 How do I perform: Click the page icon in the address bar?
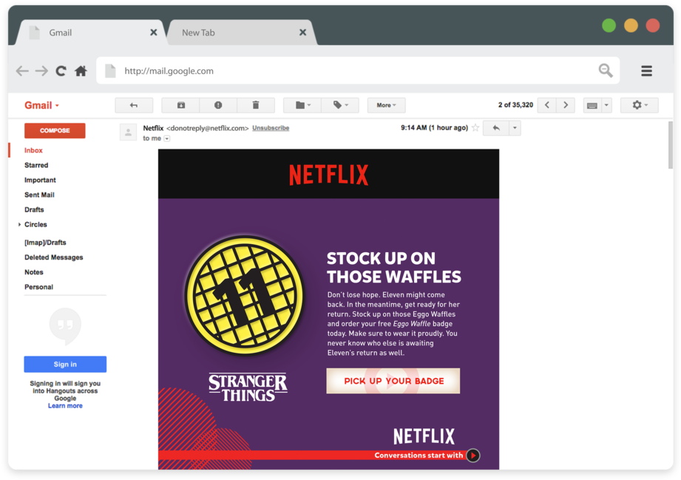pos(110,71)
